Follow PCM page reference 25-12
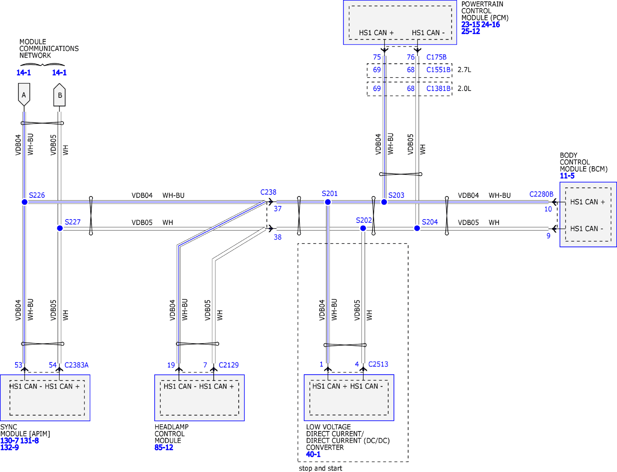This screenshot has height=472, width=617. coord(471,31)
